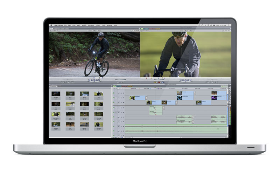The height and width of the screenshot is (170, 280).
Task: Click the playhead marker in timeline ruler
Action: pos(155,88)
